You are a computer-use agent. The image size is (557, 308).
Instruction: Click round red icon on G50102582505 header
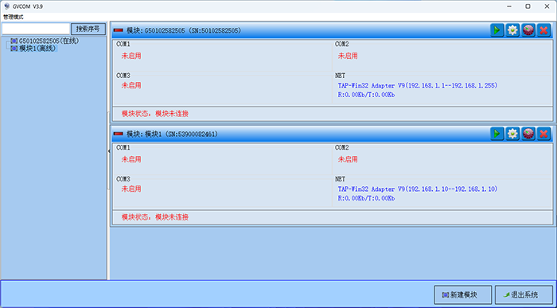(528, 30)
